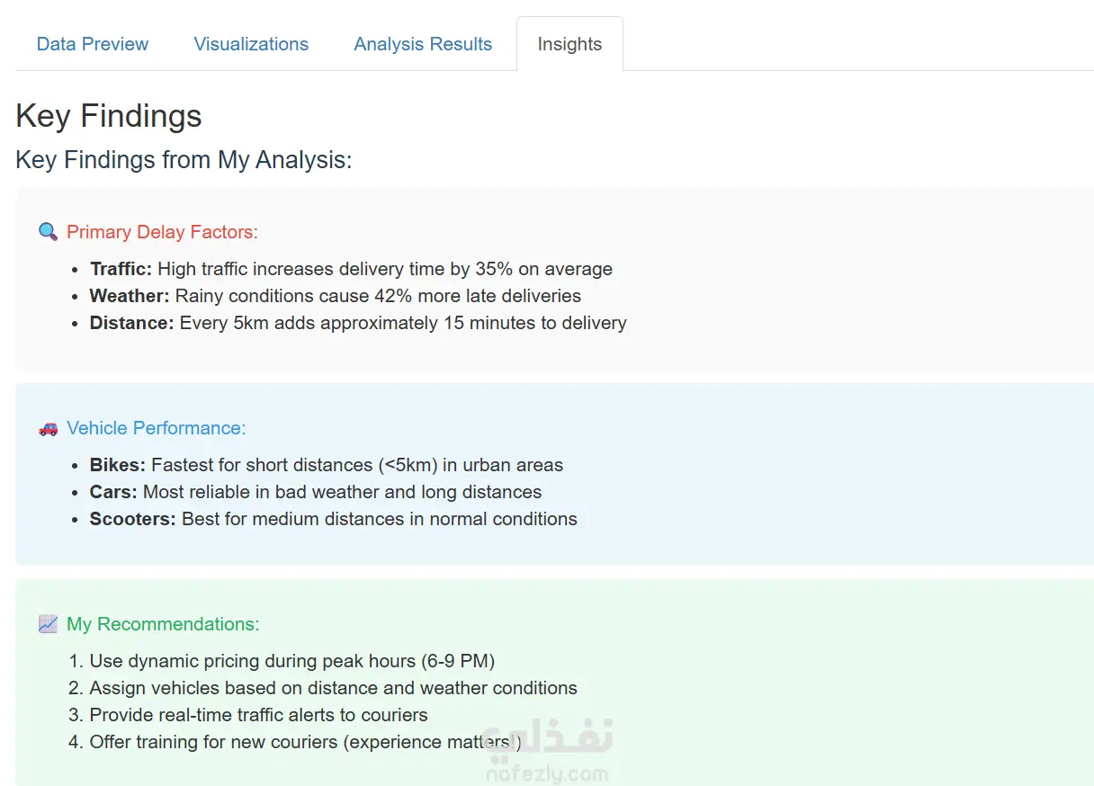Click the Key Findings main heading

pos(109,116)
